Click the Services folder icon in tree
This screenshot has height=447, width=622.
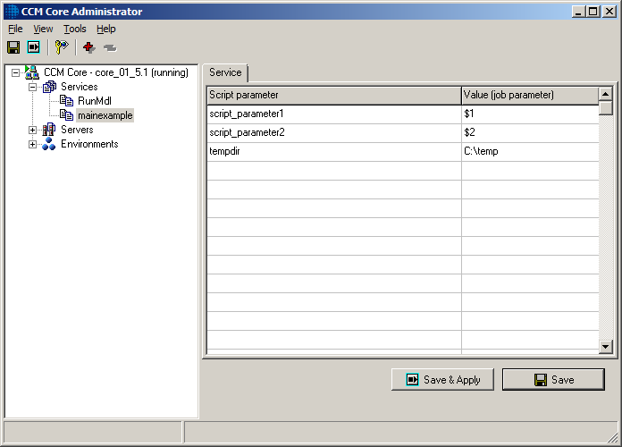pos(49,87)
